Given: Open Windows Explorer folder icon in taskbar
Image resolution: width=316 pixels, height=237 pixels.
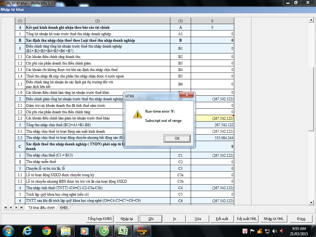Looking at the screenshot, I should coord(66,231).
